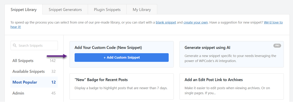293x102 pixels.
Task: Follow the blank snippet link
Action: tap(166, 23)
